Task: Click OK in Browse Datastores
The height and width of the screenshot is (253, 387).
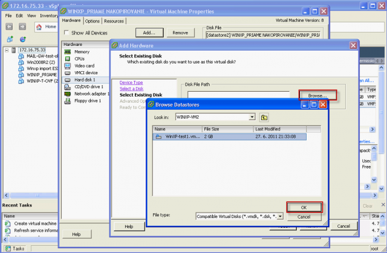Action: [304, 208]
